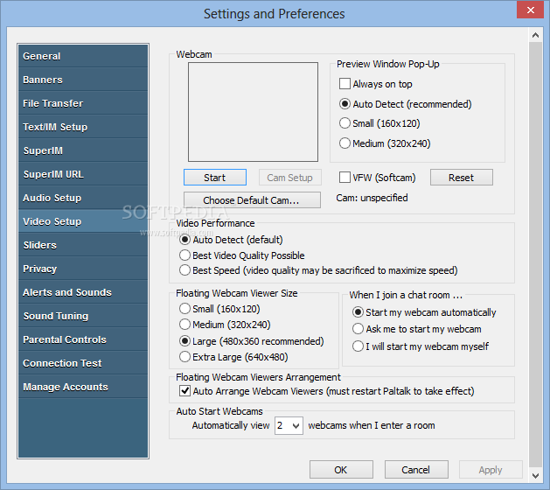Viewport: 550px width, 490px height.
Task: Open Text/IM Setup section
Action: (x=83, y=127)
